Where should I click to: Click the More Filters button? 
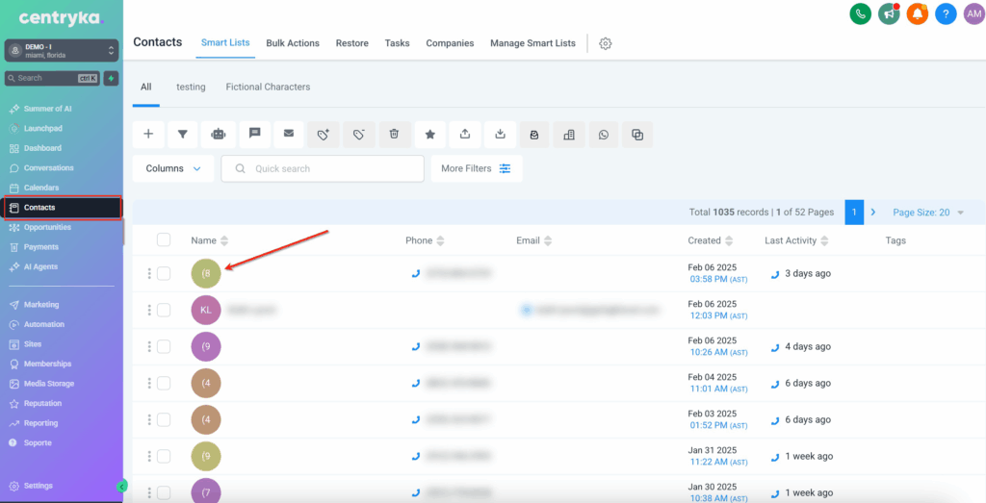pos(477,168)
